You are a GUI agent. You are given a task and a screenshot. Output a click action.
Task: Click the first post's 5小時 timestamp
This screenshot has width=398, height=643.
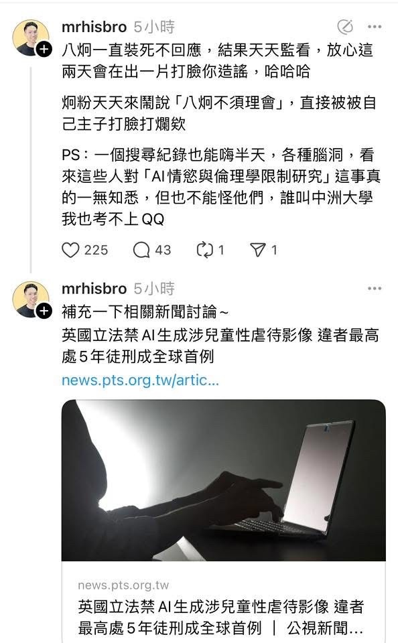click(x=154, y=27)
